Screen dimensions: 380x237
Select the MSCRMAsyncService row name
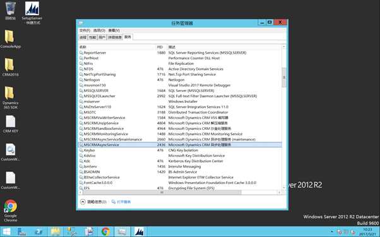tap(101, 145)
